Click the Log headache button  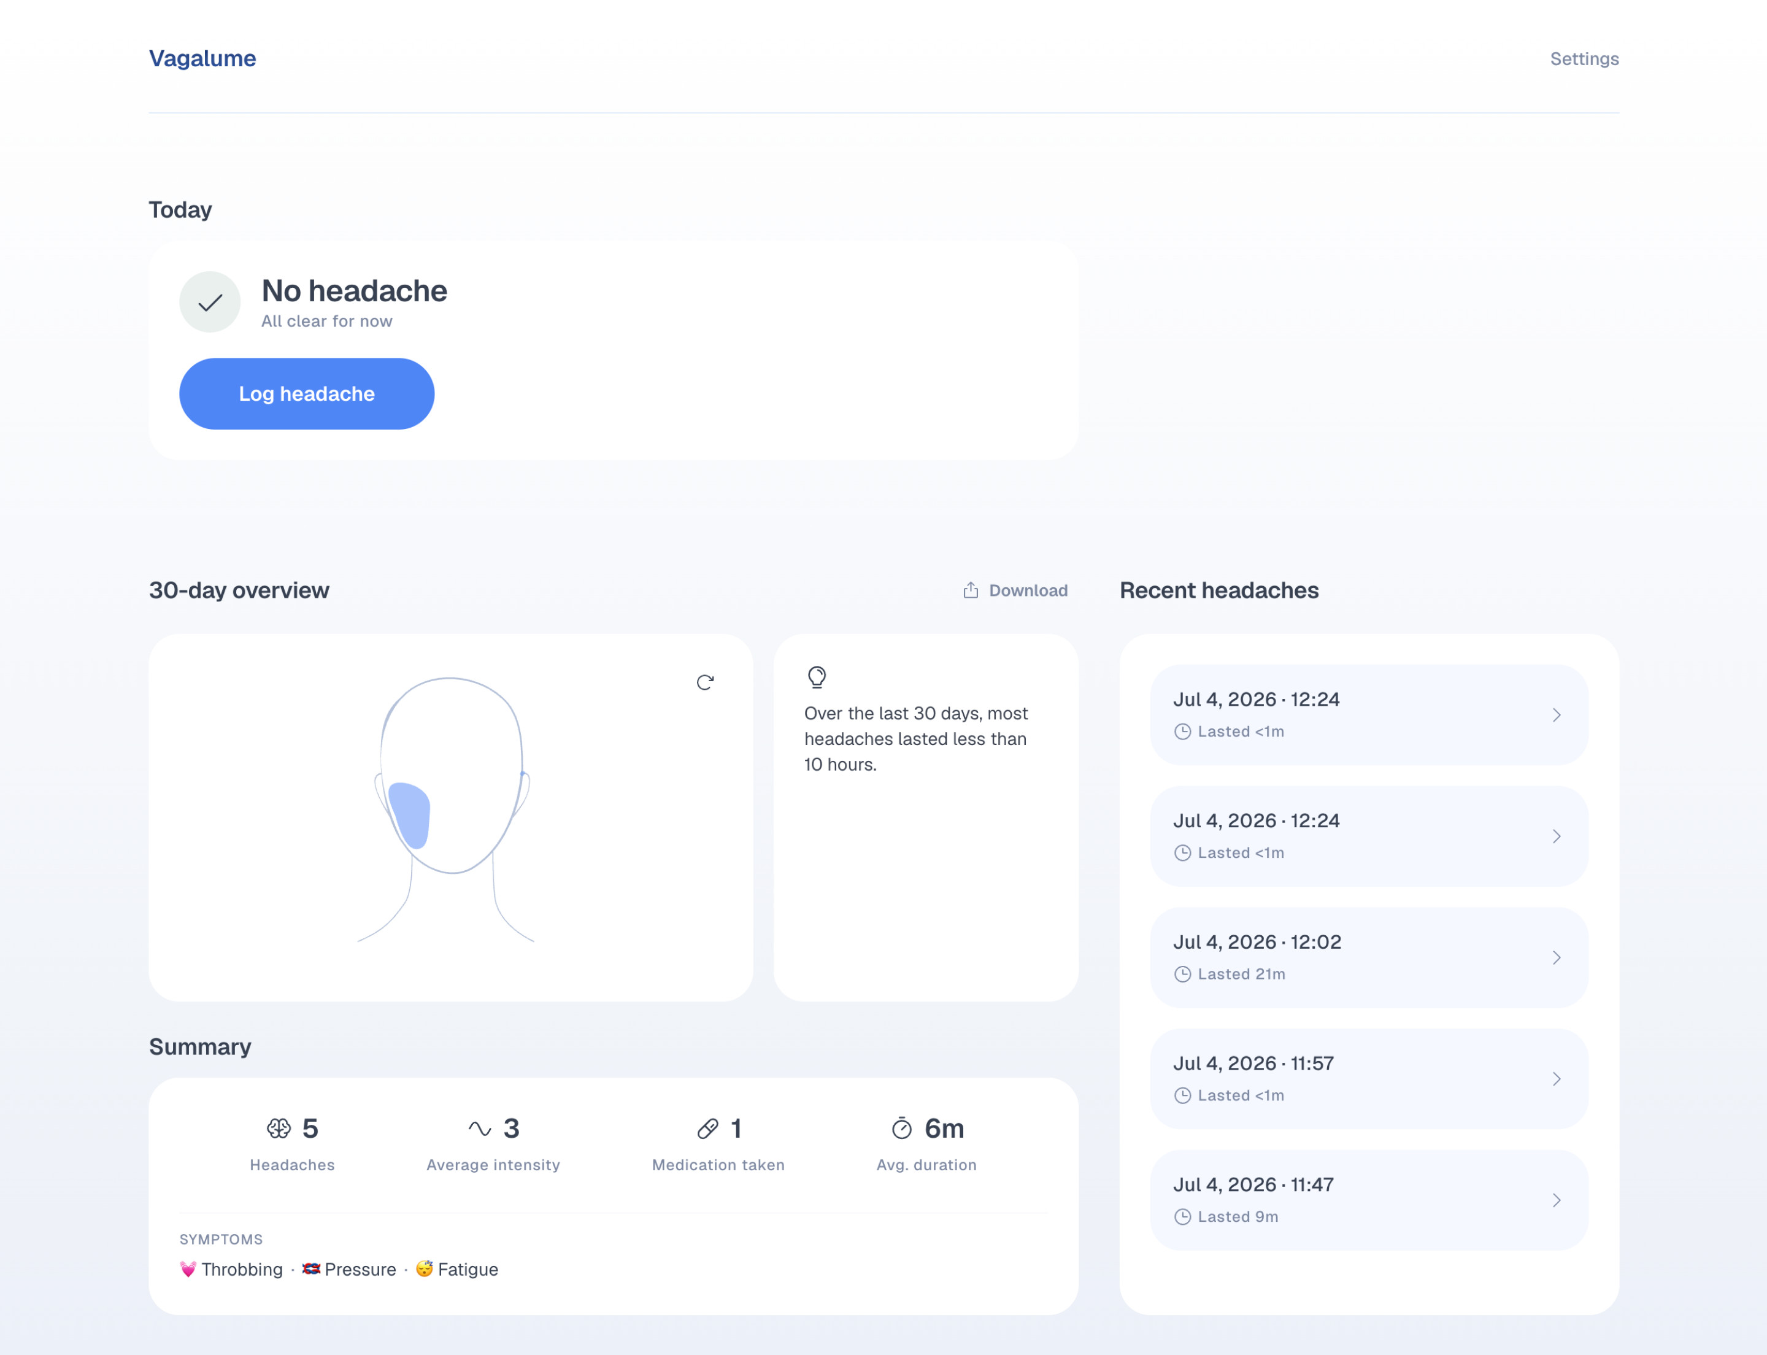coord(306,393)
